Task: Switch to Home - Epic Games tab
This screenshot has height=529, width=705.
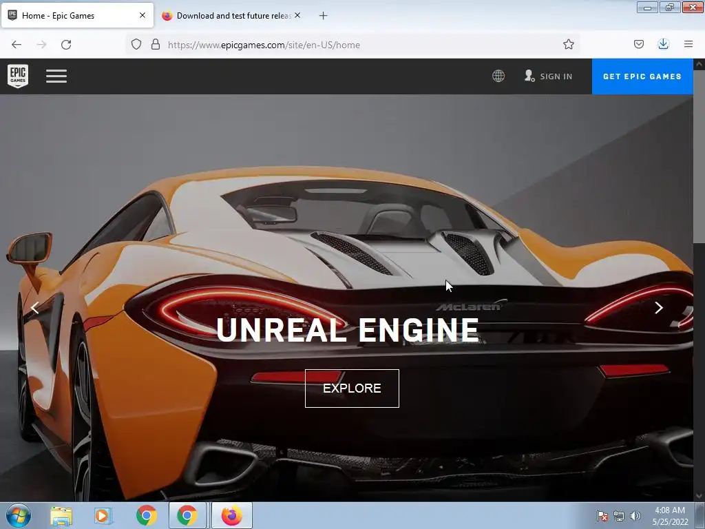Action: click(x=77, y=16)
